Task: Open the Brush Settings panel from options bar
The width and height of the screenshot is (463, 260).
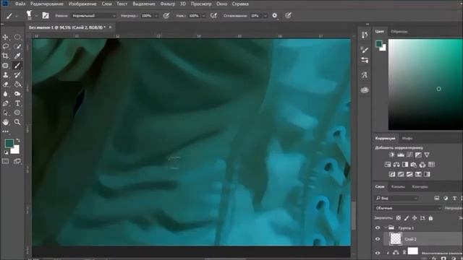Action: click(x=45, y=16)
